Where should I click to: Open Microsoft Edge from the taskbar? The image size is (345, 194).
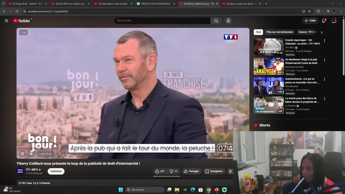[193, 190]
